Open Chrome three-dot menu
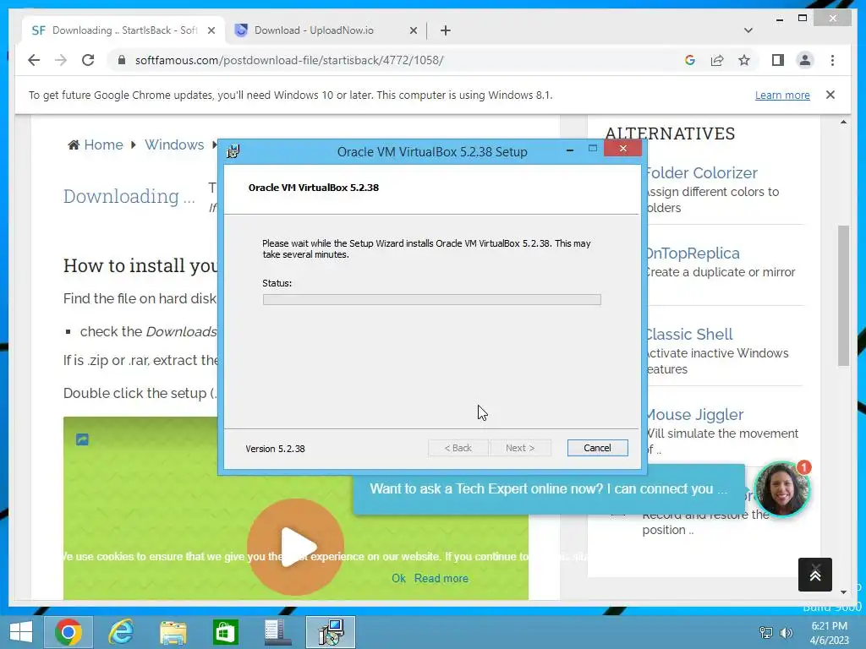 pos(832,60)
